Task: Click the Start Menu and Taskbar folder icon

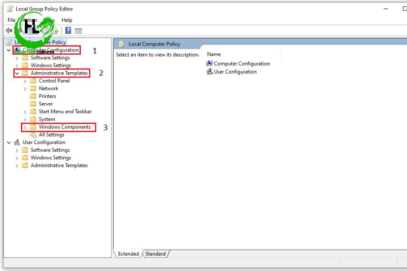Action: (x=33, y=112)
